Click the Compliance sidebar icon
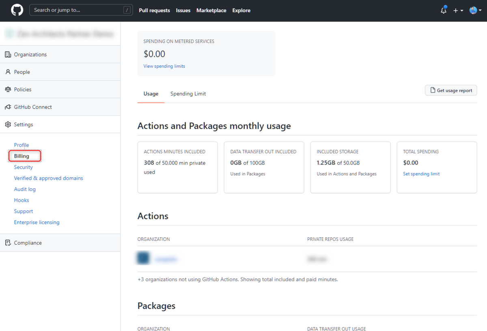 pyautogui.click(x=8, y=242)
